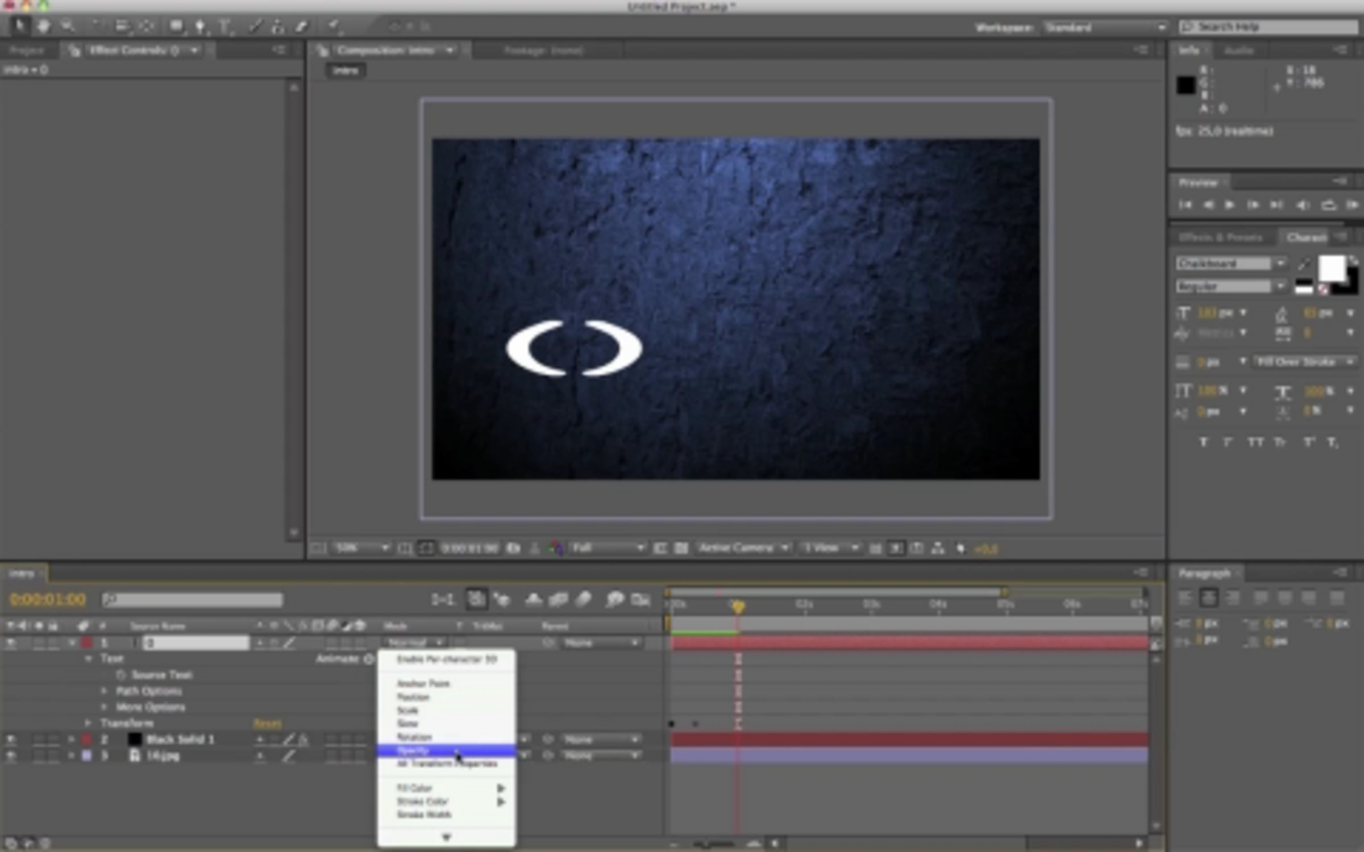Image resolution: width=1364 pixels, height=852 pixels.
Task: Select the Hand tool in toolbar
Action: 43,26
